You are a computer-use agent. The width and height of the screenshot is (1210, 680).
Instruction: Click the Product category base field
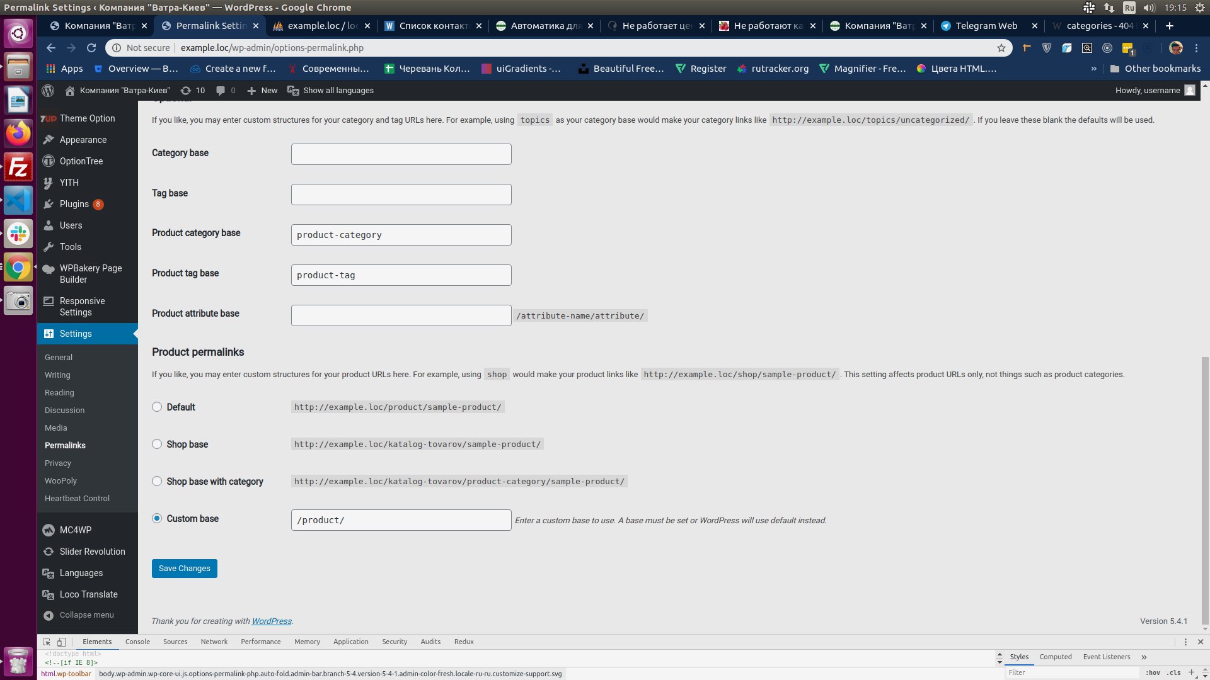point(401,235)
